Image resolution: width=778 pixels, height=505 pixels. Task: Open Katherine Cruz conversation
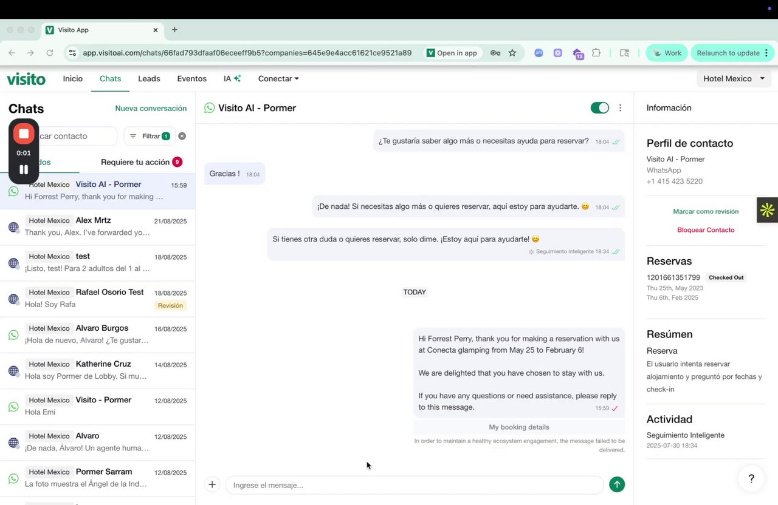[97, 370]
